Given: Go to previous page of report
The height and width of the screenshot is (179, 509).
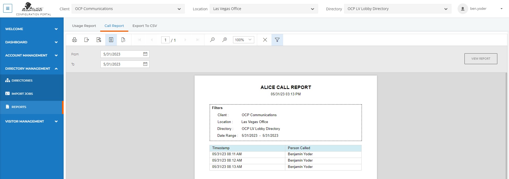Looking at the screenshot, I should 152,40.
